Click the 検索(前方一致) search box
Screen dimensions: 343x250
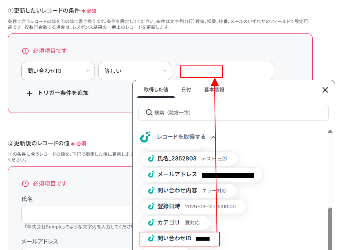click(233, 113)
